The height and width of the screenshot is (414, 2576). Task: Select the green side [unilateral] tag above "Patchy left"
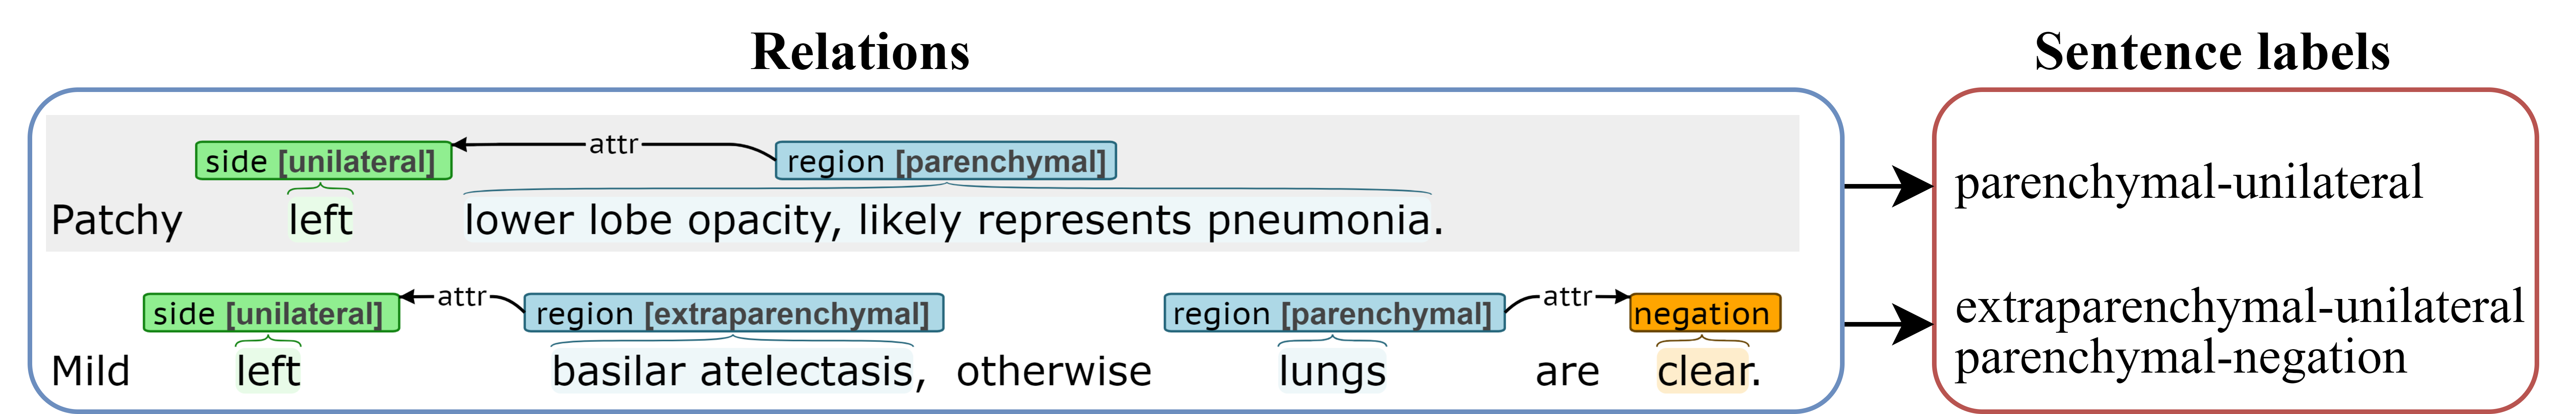tap(323, 161)
